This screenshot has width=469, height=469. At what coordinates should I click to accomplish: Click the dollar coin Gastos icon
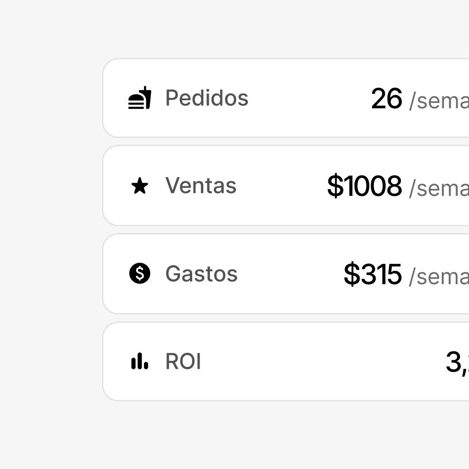pos(140,274)
